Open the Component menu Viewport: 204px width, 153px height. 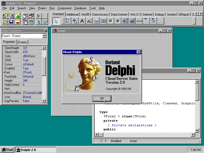[65, 8]
